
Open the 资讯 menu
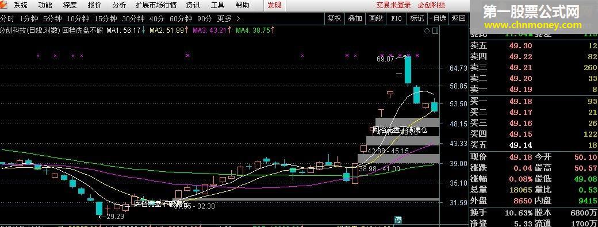pyautogui.click(x=193, y=5)
